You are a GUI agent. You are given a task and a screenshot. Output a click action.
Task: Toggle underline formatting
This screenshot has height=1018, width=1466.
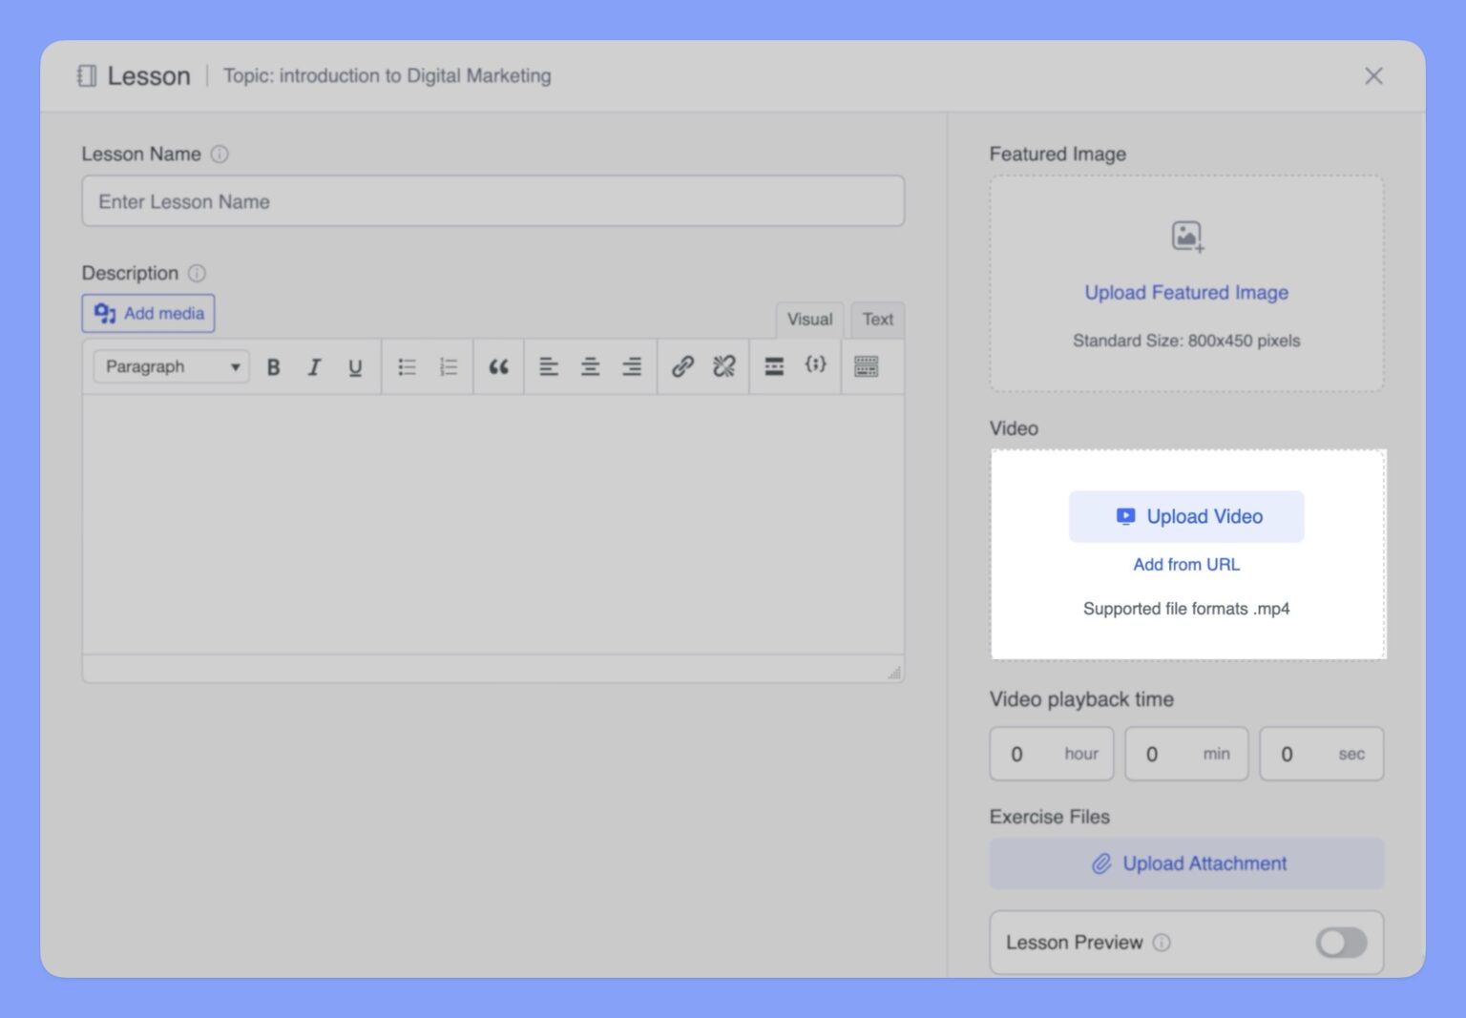click(354, 366)
